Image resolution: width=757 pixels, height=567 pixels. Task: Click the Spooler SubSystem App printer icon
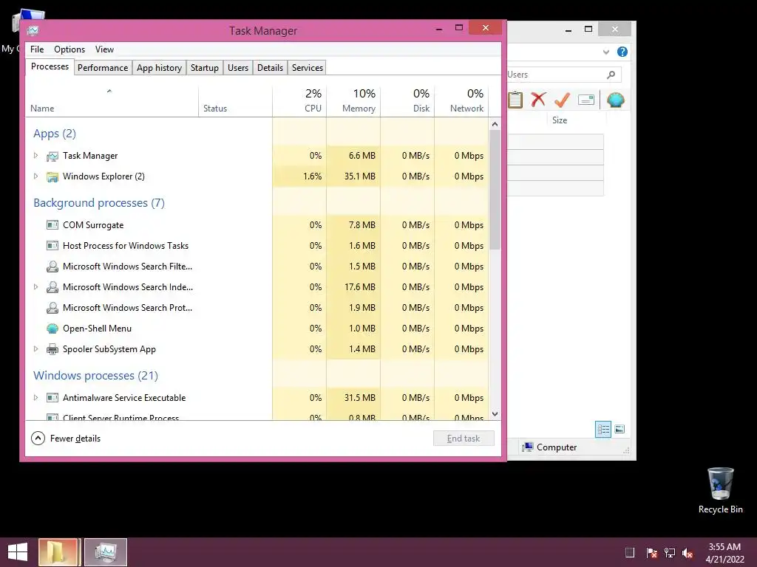tap(52, 349)
